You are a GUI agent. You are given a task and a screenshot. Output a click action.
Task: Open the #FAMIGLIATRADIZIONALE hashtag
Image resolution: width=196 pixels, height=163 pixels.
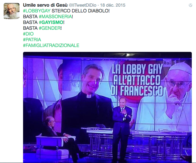pos(51,45)
